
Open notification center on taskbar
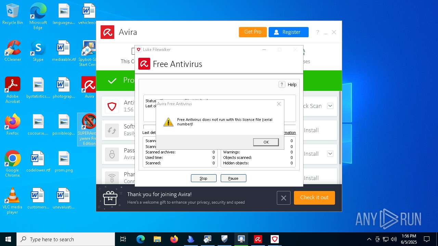(427, 239)
